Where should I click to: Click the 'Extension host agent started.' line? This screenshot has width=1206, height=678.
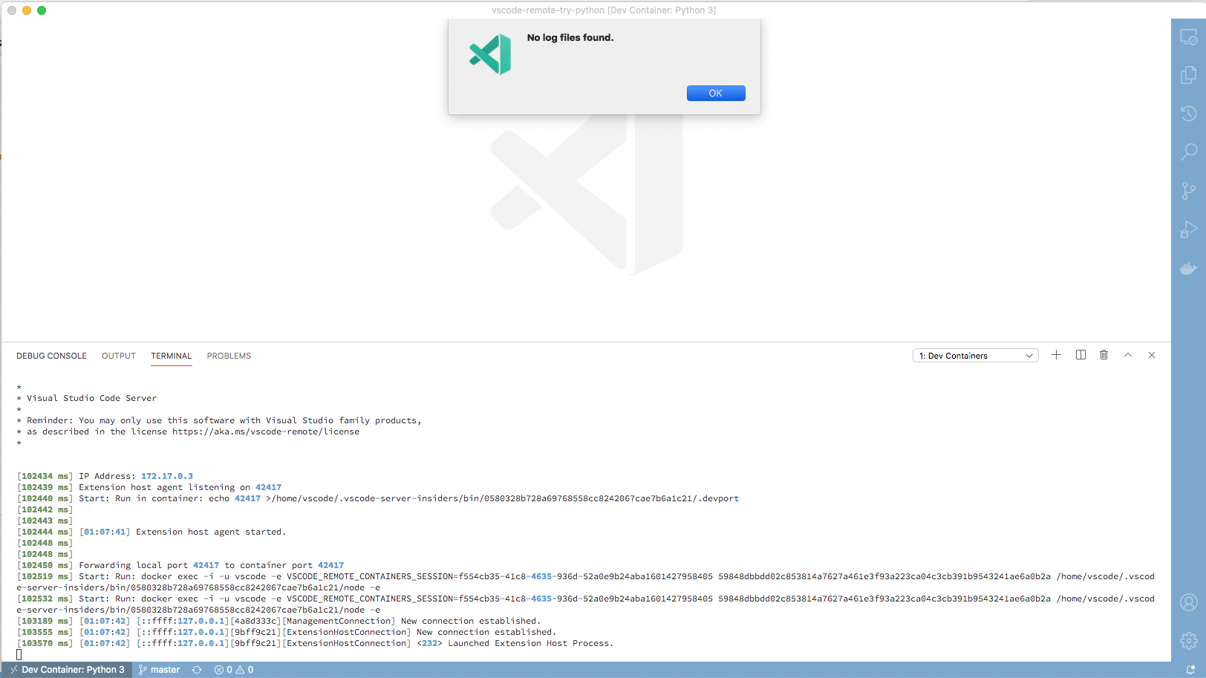coord(211,532)
